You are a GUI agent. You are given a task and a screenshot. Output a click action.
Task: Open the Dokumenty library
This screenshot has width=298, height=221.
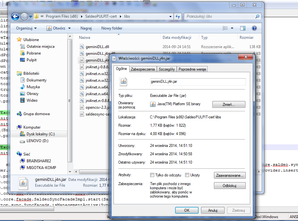click(x=37, y=80)
